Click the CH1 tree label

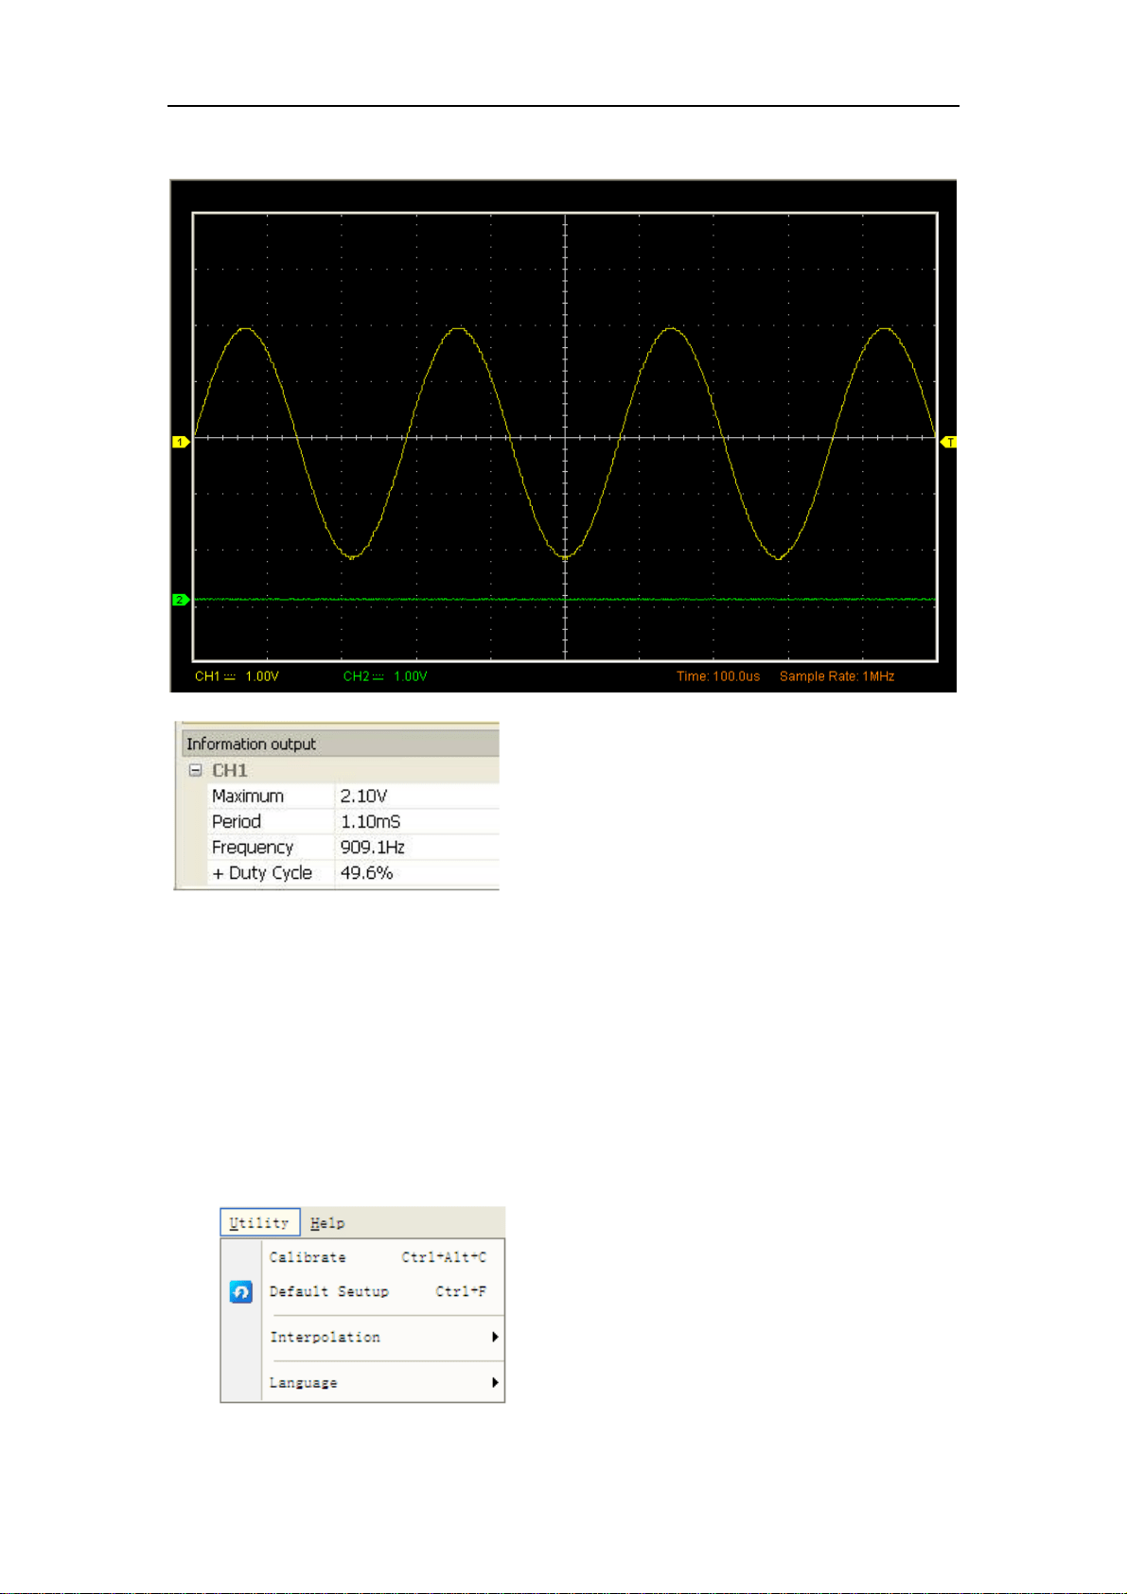(x=229, y=770)
